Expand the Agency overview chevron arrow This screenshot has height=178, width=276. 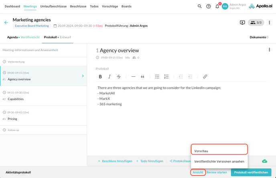(x=83, y=76)
